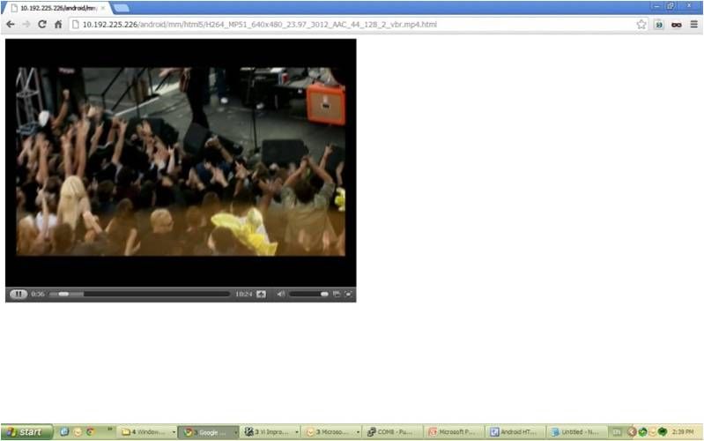Click the smiley system tray icon
This screenshot has height=441, width=704.
click(652, 432)
